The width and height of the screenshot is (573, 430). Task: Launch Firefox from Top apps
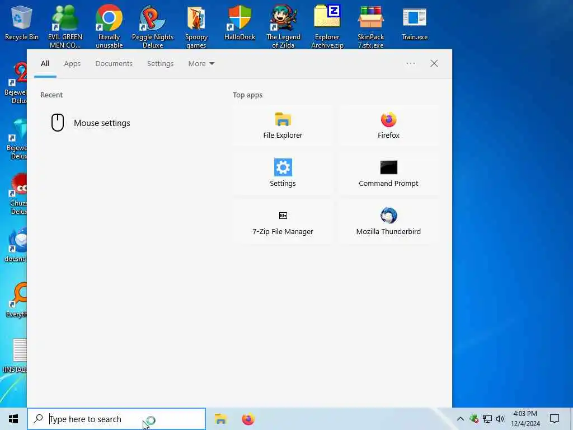(x=388, y=125)
